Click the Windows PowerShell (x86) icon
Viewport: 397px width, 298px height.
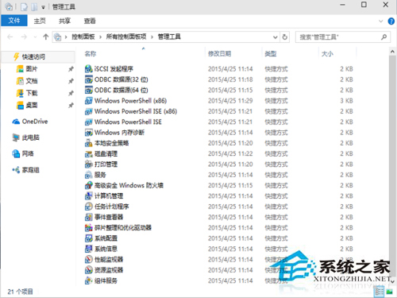(88, 101)
